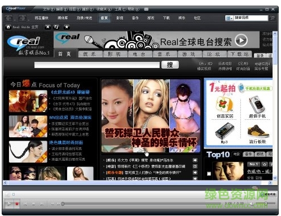Click the 搜索视频 toolbar search field

pyautogui.click(x=251, y=18)
